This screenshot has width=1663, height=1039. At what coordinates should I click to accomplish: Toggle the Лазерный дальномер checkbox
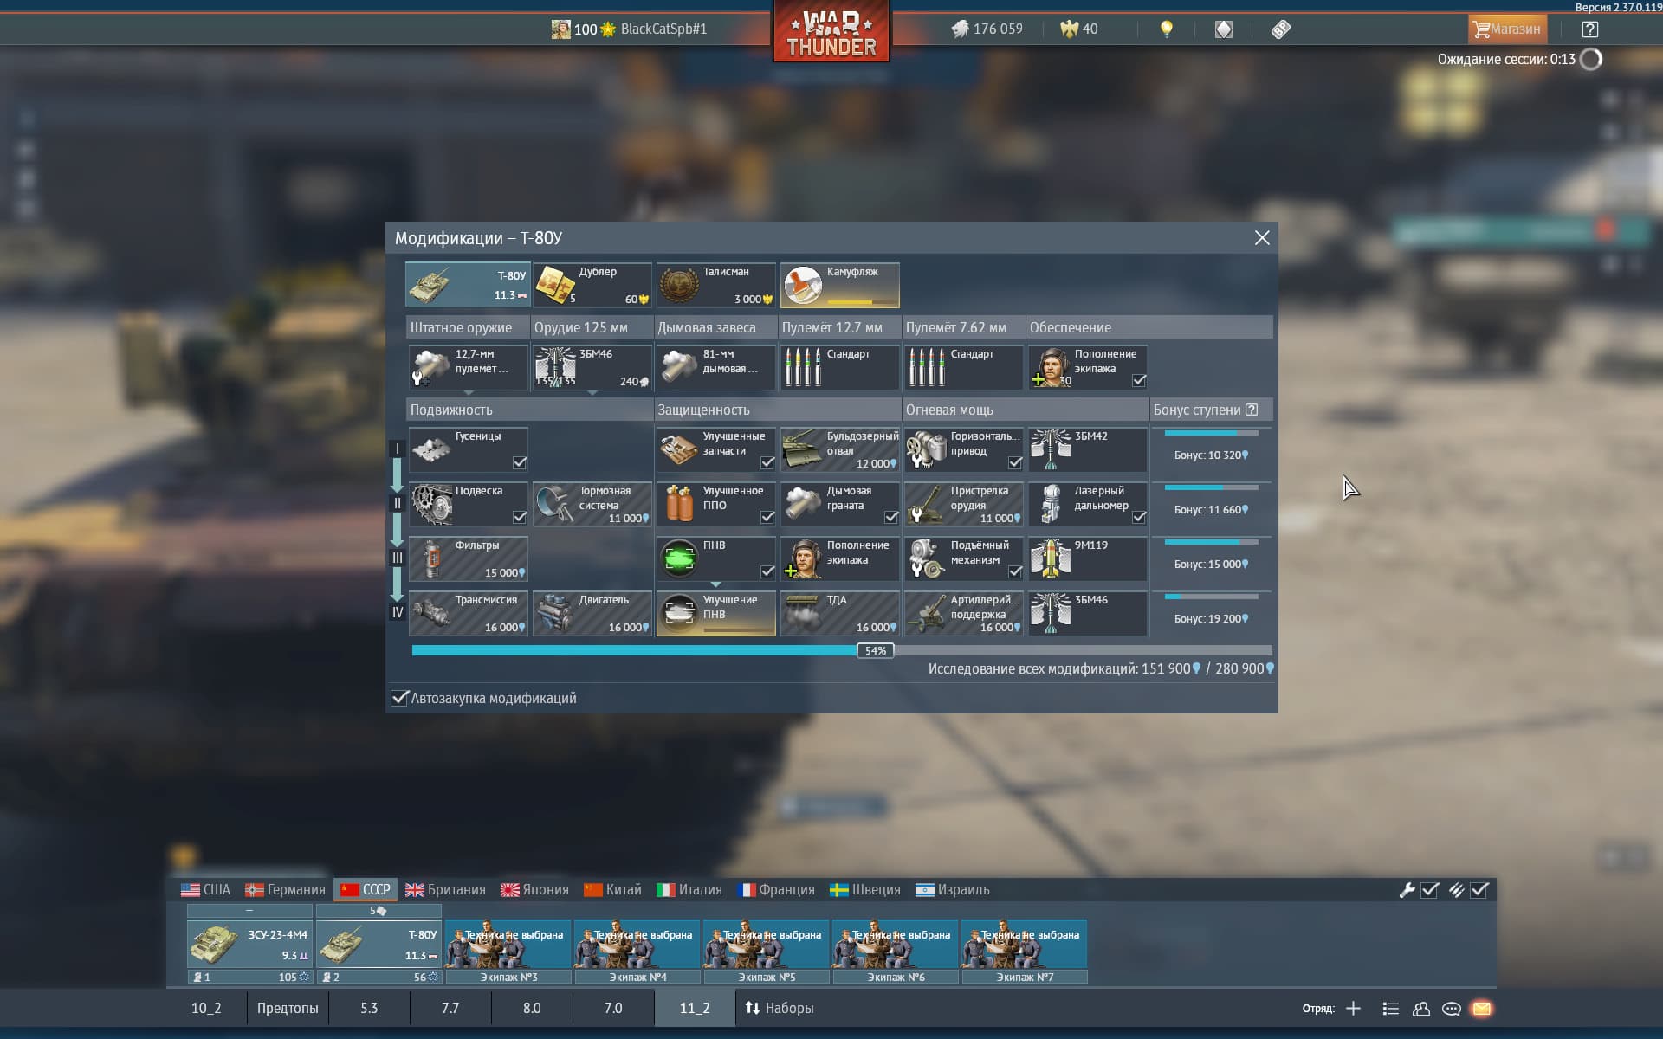1139,517
